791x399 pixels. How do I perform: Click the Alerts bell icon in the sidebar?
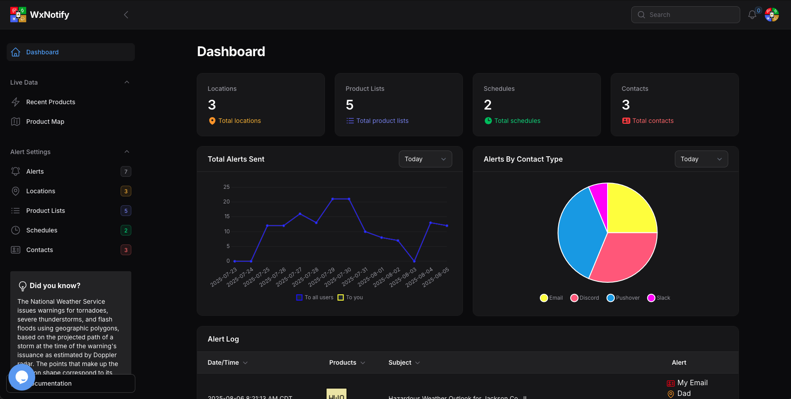(16, 171)
